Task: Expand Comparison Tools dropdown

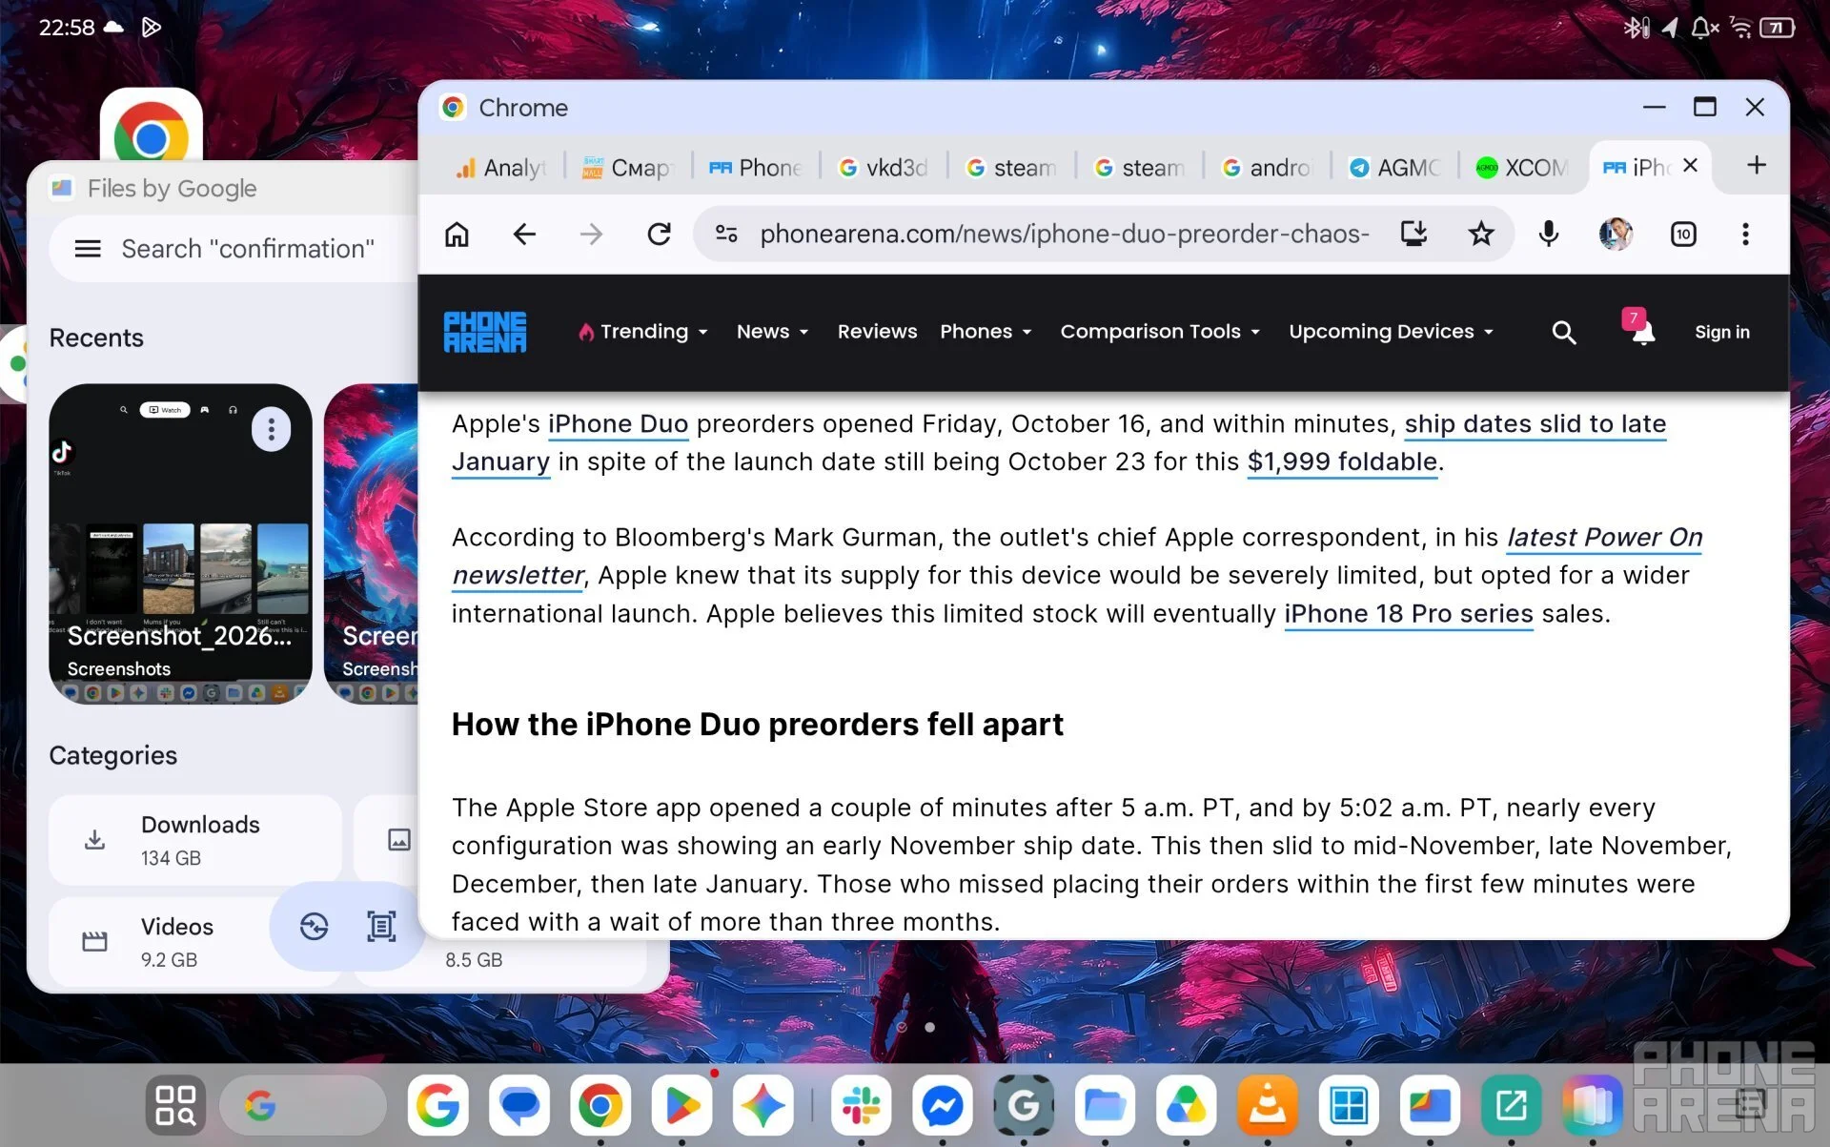Action: point(1160,332)
